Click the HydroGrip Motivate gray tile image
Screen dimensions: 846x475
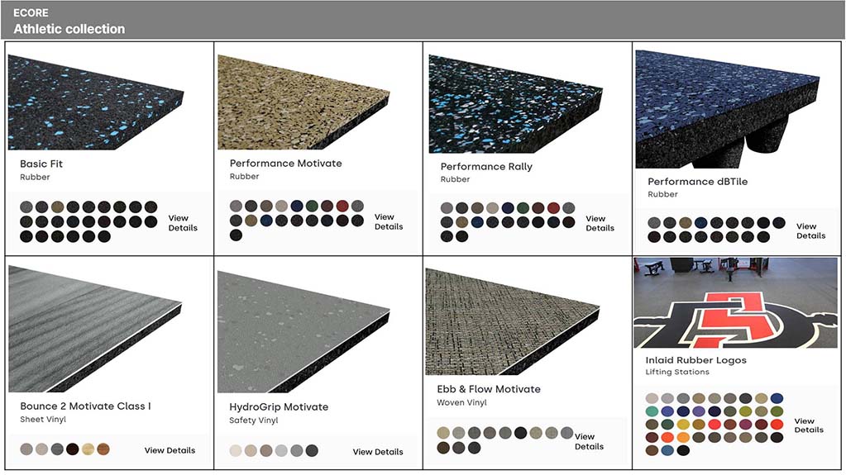(304, 331)
